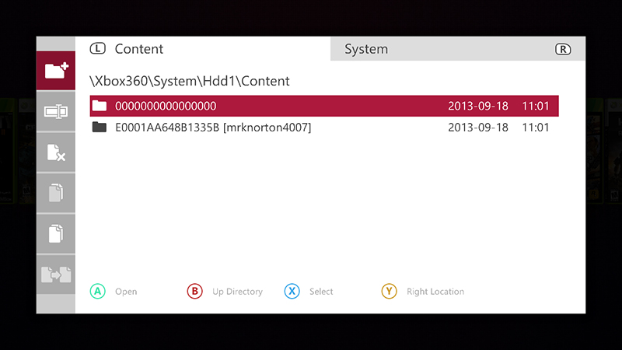This screenshot has width=622, height=350.
Task: Click folder icon of E0001AA648B1335B row
Action: [100, 127]
